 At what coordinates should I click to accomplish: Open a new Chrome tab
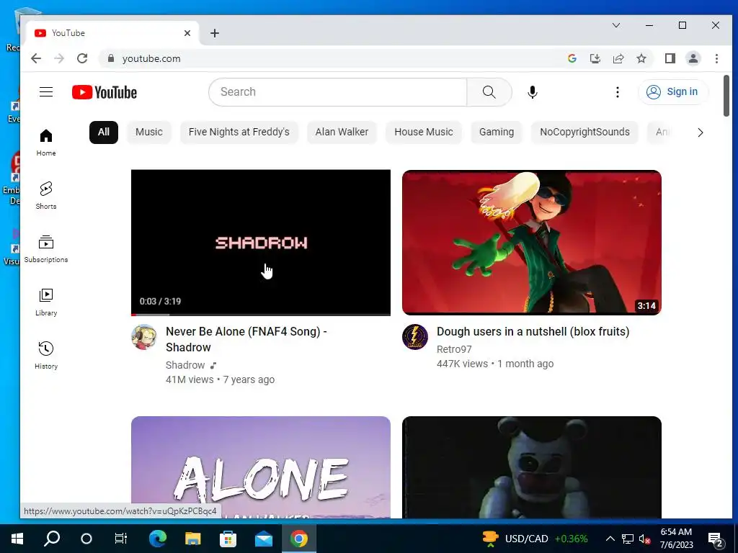(215, 33)
